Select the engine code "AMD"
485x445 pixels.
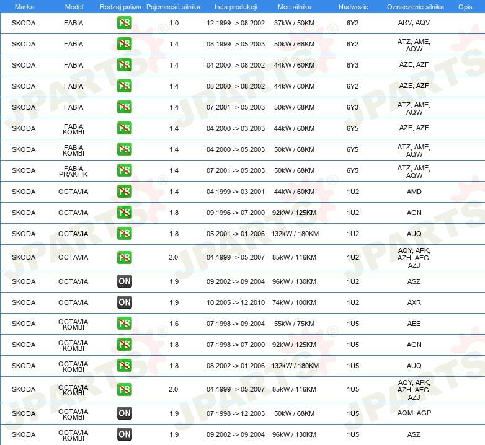(x=414, y=192)
